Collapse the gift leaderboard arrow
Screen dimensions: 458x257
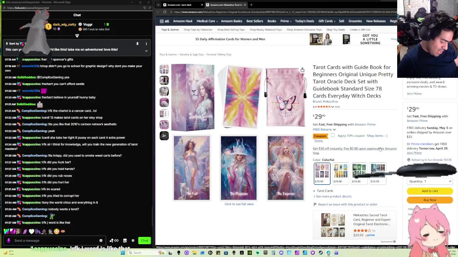pos(77,36)
